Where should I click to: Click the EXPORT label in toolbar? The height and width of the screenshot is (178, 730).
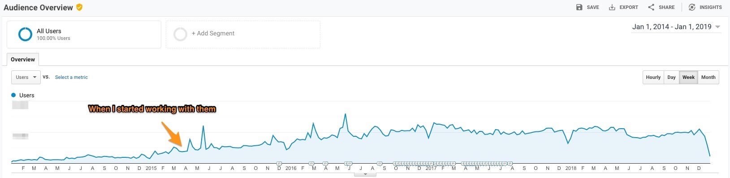coord(629,7)
